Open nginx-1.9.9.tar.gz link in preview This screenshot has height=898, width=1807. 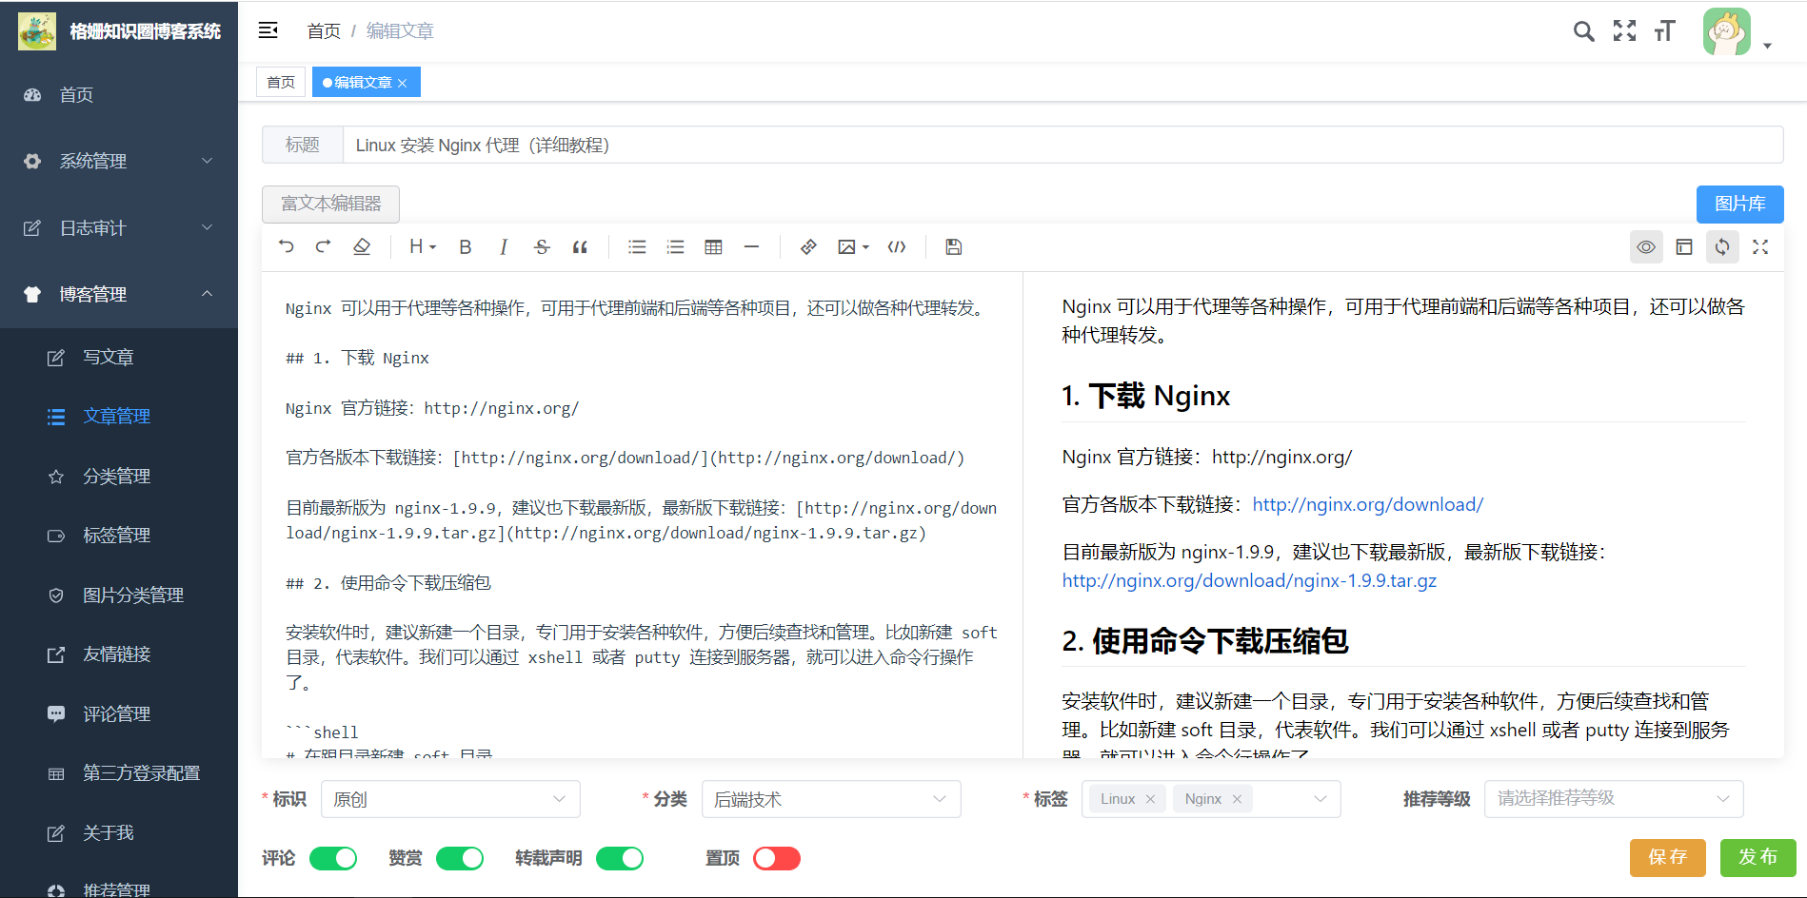(1249, 580)
